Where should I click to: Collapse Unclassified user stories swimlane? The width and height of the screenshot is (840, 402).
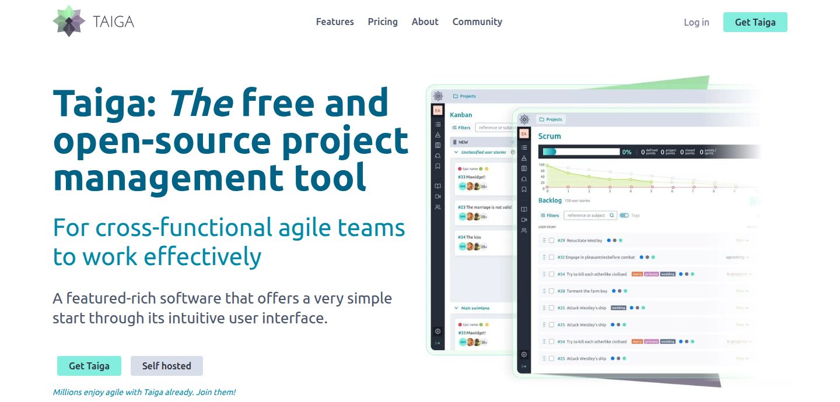pos(456,152)
